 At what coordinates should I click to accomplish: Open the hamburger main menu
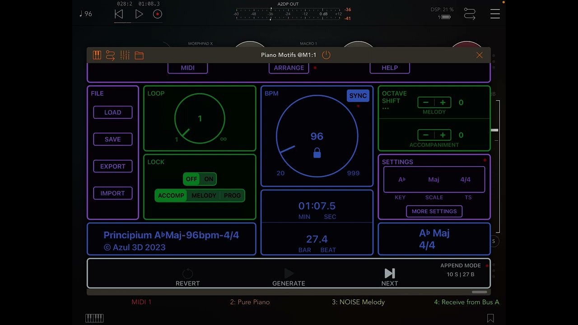tap(495, 14)
